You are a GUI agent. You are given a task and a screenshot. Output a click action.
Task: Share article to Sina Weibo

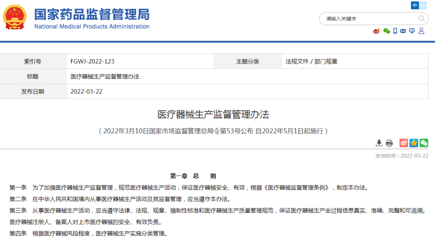[x=404, y=143]
